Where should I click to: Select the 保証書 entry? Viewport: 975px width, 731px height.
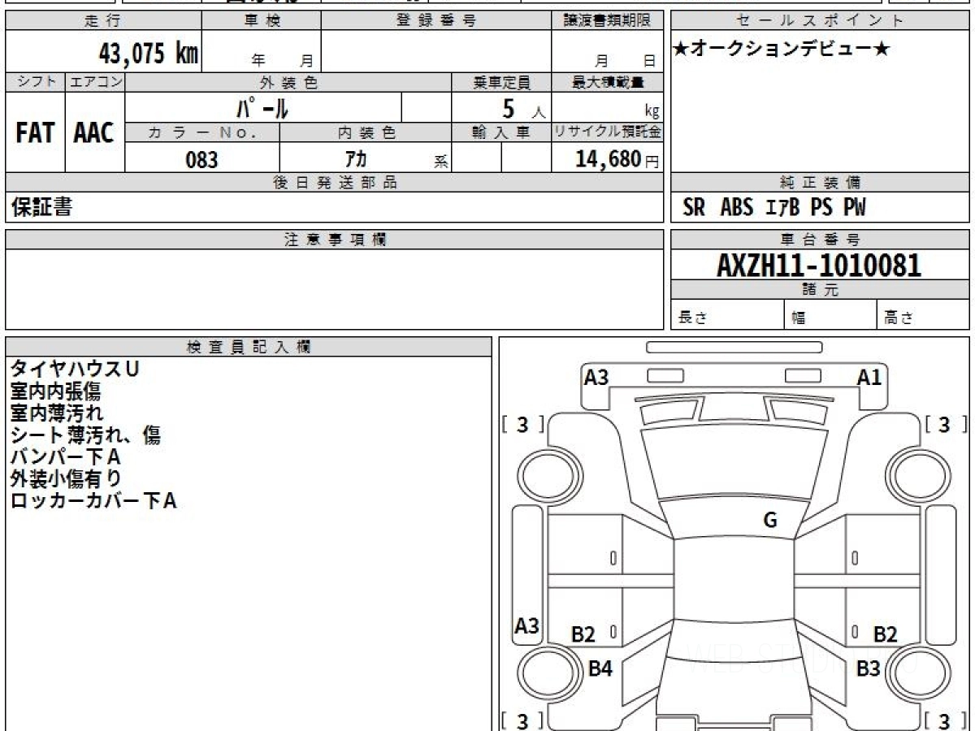41,207
